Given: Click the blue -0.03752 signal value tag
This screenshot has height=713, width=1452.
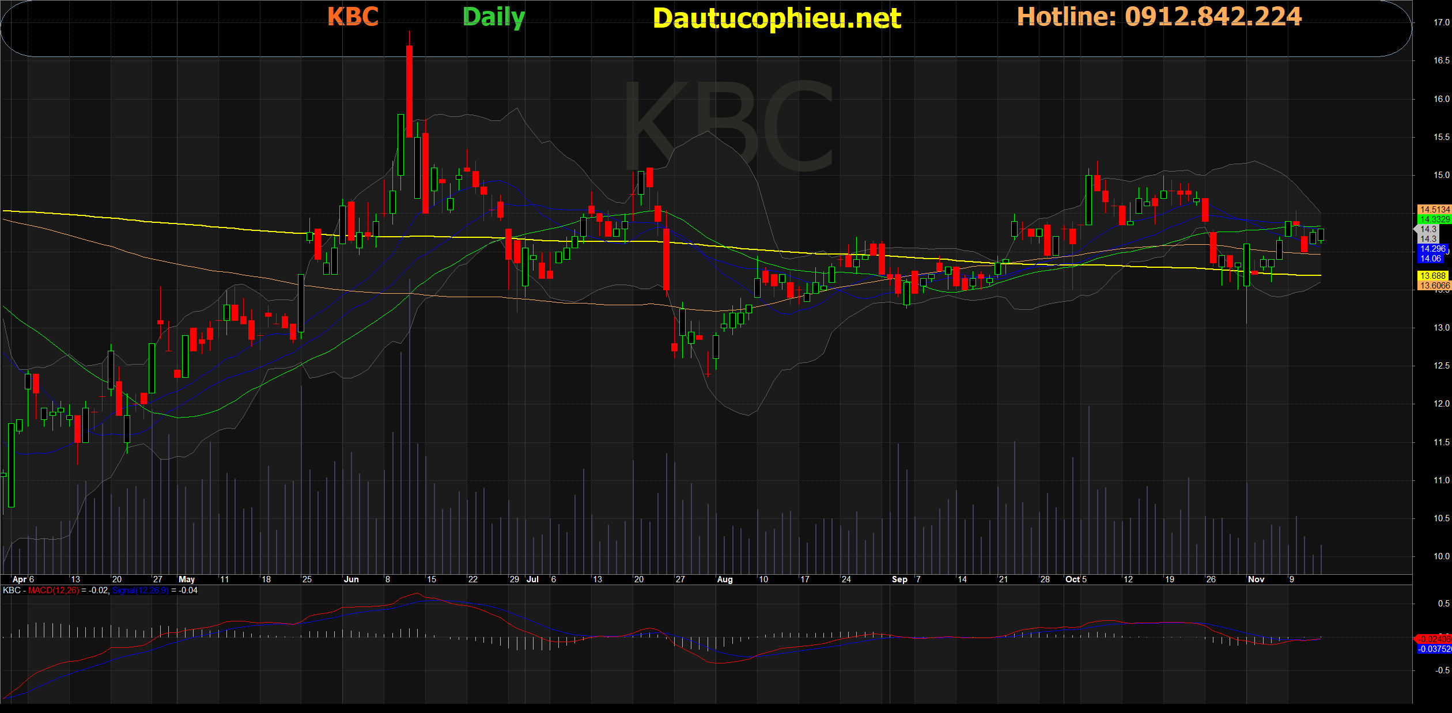Looking at the screenshot, I should [x=1434, y=649].
